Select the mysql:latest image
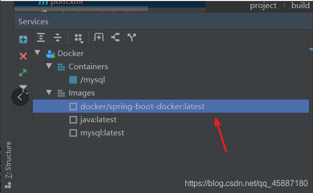313x193 pixels. click(102, 133)
